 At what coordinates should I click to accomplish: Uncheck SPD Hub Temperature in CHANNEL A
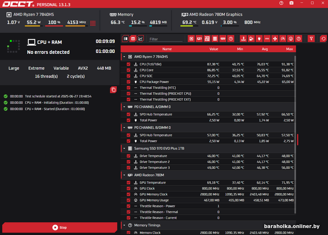[128, 114]
